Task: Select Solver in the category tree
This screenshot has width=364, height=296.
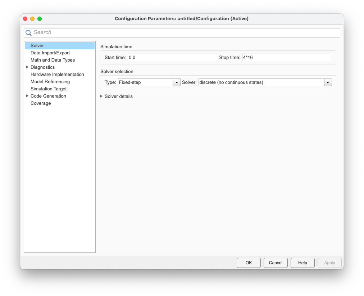Action: [x=60, y=45]
